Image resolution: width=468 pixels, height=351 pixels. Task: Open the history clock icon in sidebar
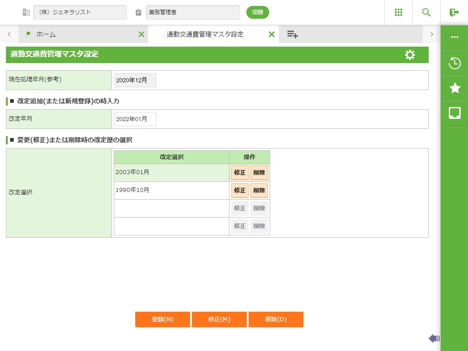(454, 63)
